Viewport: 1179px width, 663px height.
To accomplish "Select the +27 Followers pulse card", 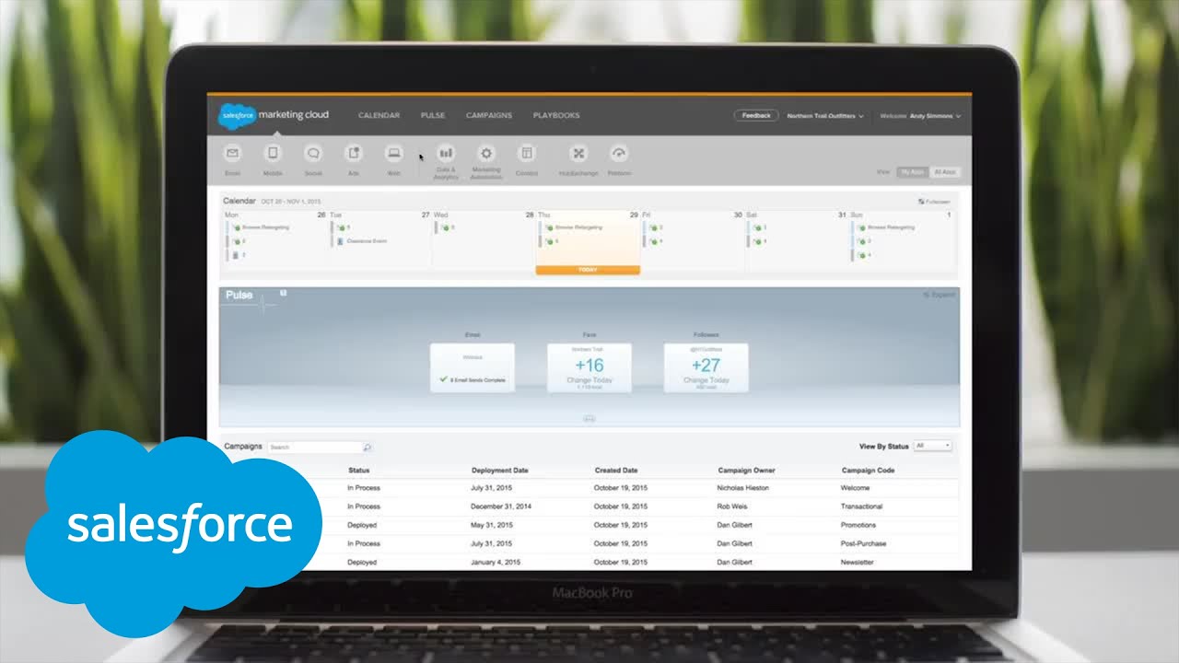I will tap(706, 367).
